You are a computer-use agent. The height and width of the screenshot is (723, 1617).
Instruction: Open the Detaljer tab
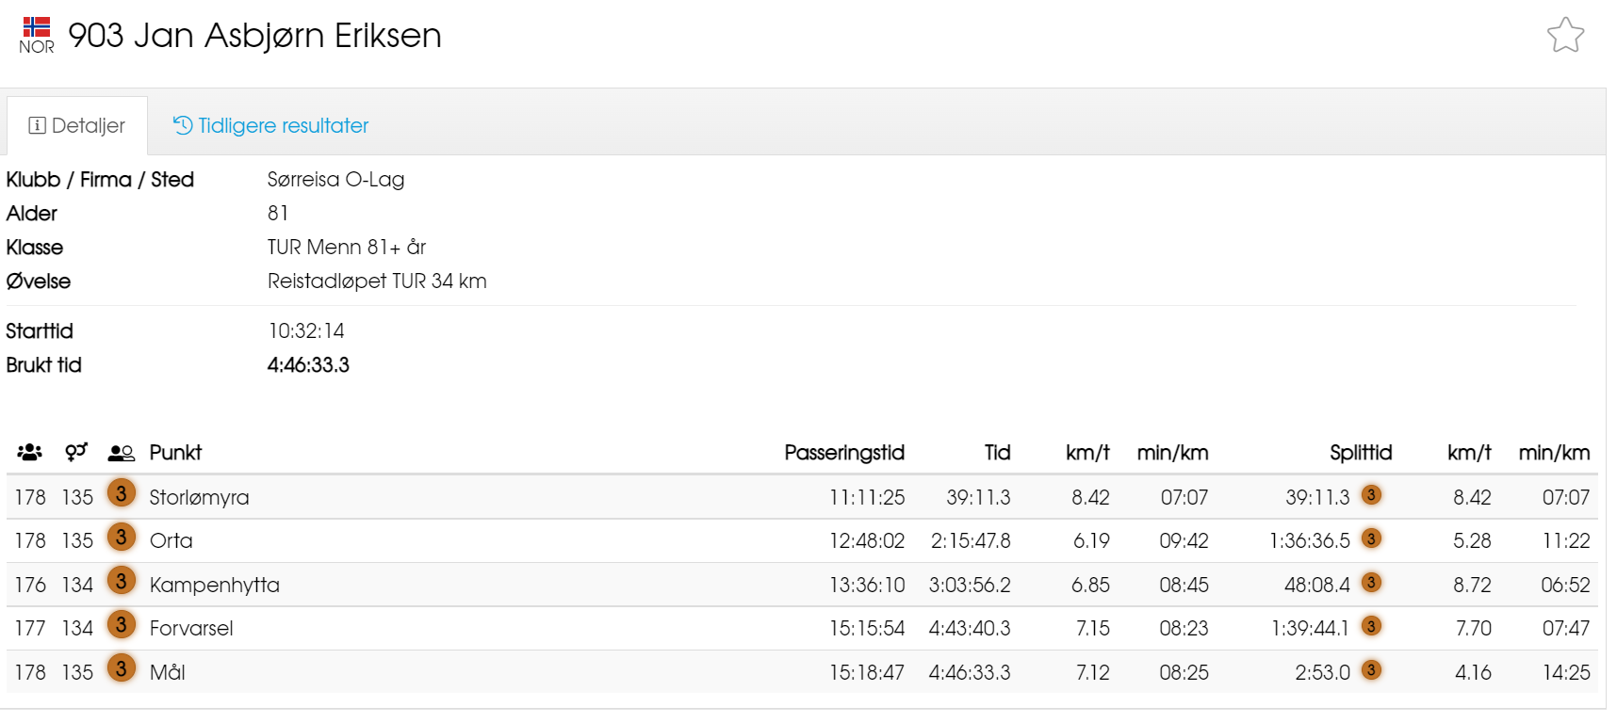click(77, 126)
